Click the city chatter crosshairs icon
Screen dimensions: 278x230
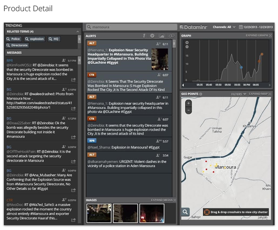click(206, 212)
